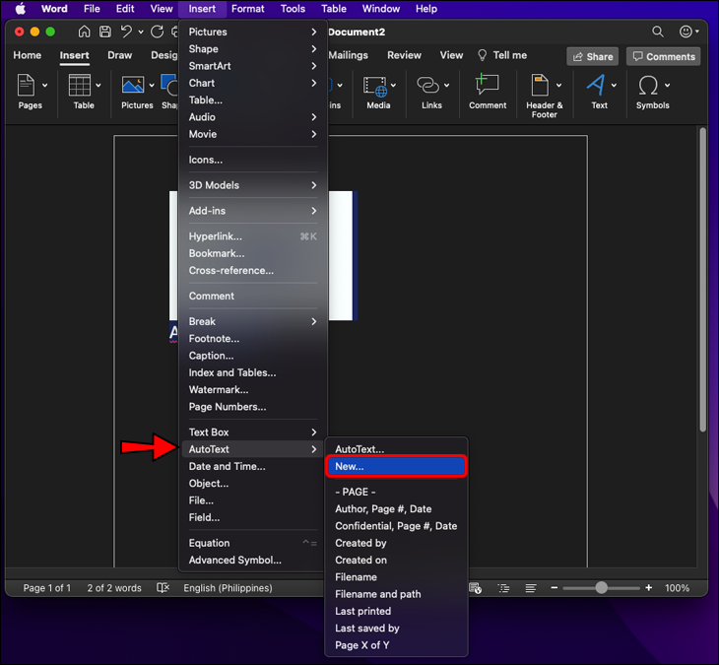Click the Text ribbon icon
The image size is (719, 665).
coord(596,86)
